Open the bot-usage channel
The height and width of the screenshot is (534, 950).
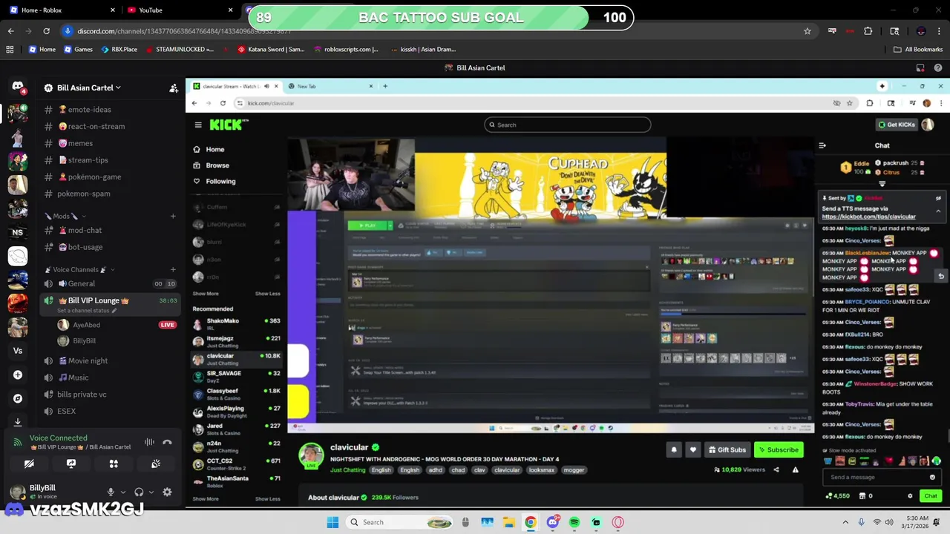click(x=110, y=247)
